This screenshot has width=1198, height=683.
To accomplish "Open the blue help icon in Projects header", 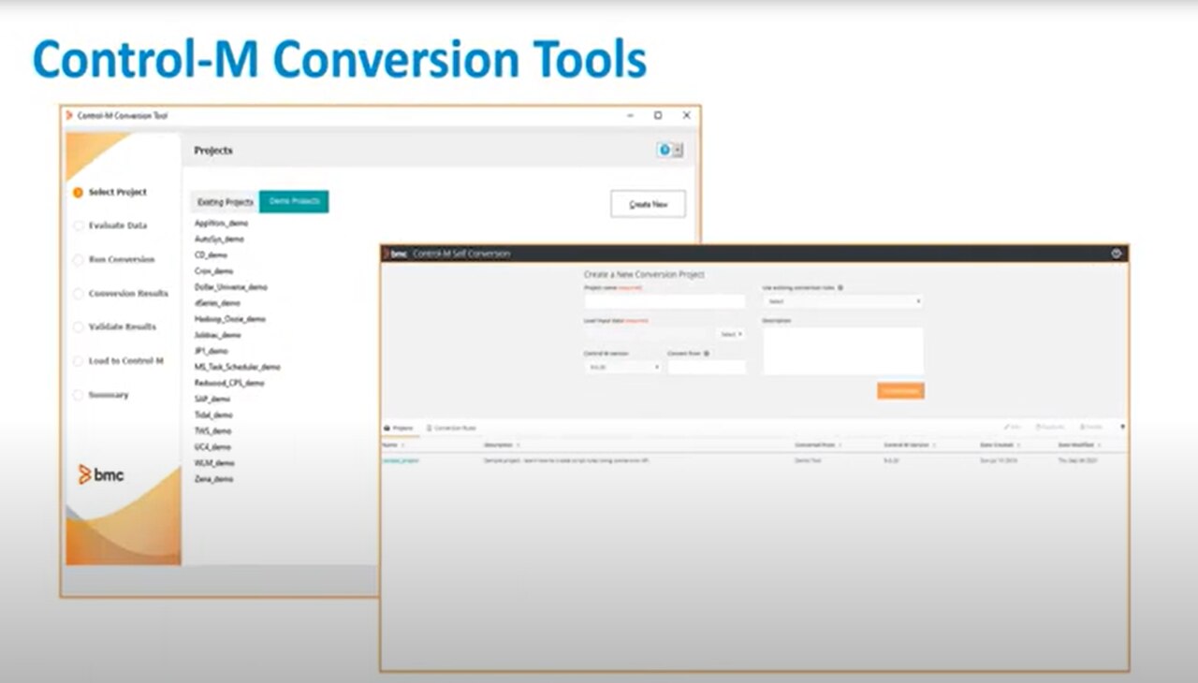I will [665, 150].
